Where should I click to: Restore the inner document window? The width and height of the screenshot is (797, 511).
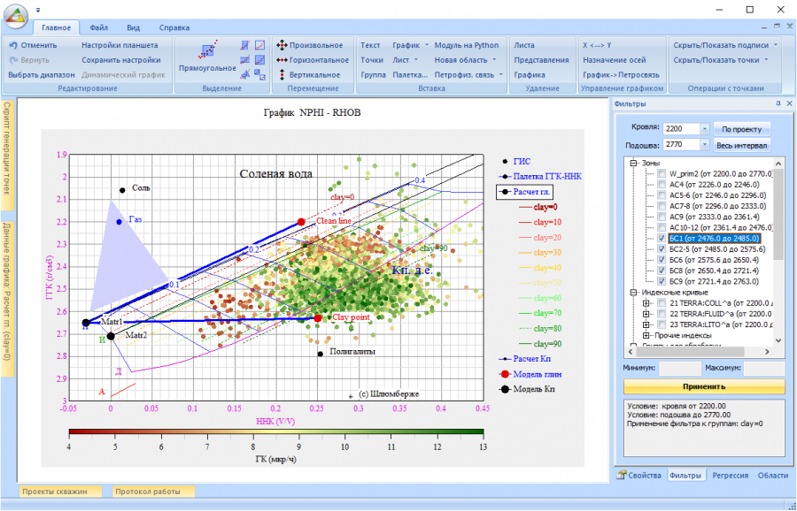click(777, 27)
